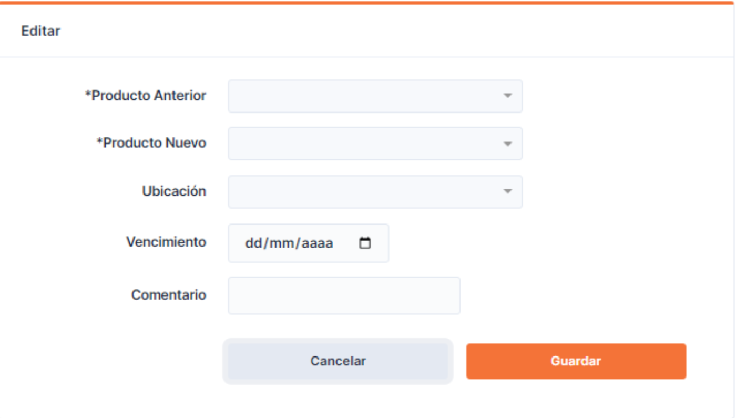736x418 pixels.
Task: Focus the Producto Nuevo select field
Action: [375, 144]
